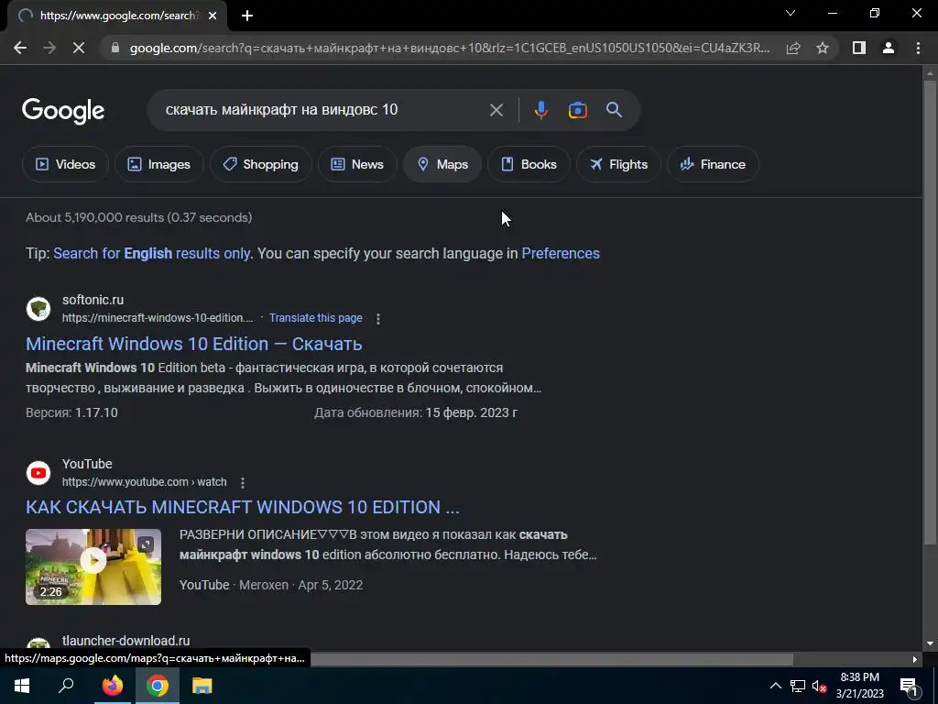Open Chrome three-dot menu
Viewport: 938px width, 704px height.
point(918,48)
